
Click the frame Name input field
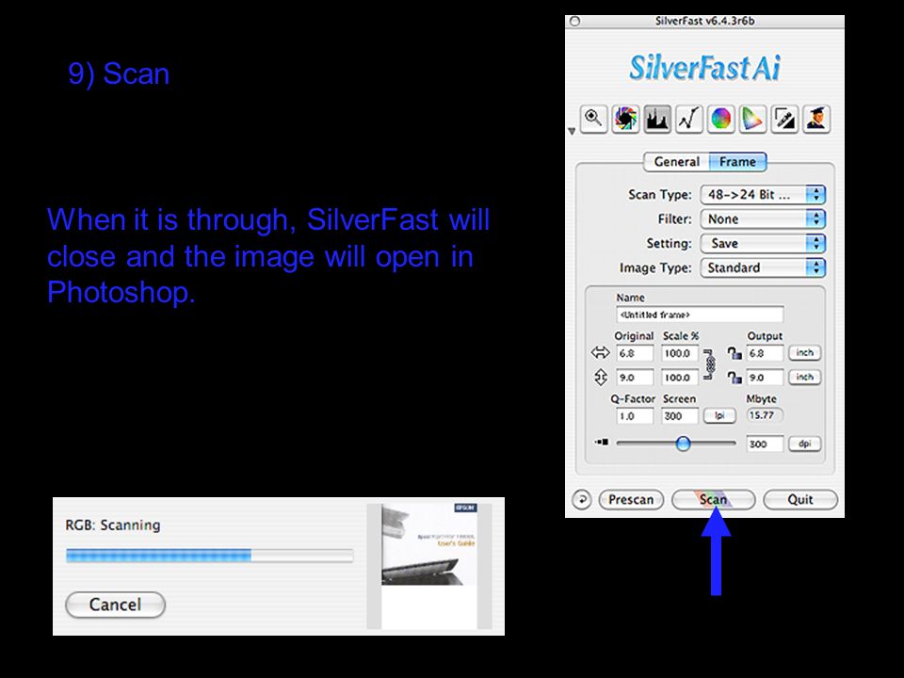click(700, 315)
